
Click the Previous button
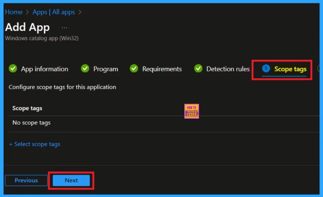click(x=26, y=180)
